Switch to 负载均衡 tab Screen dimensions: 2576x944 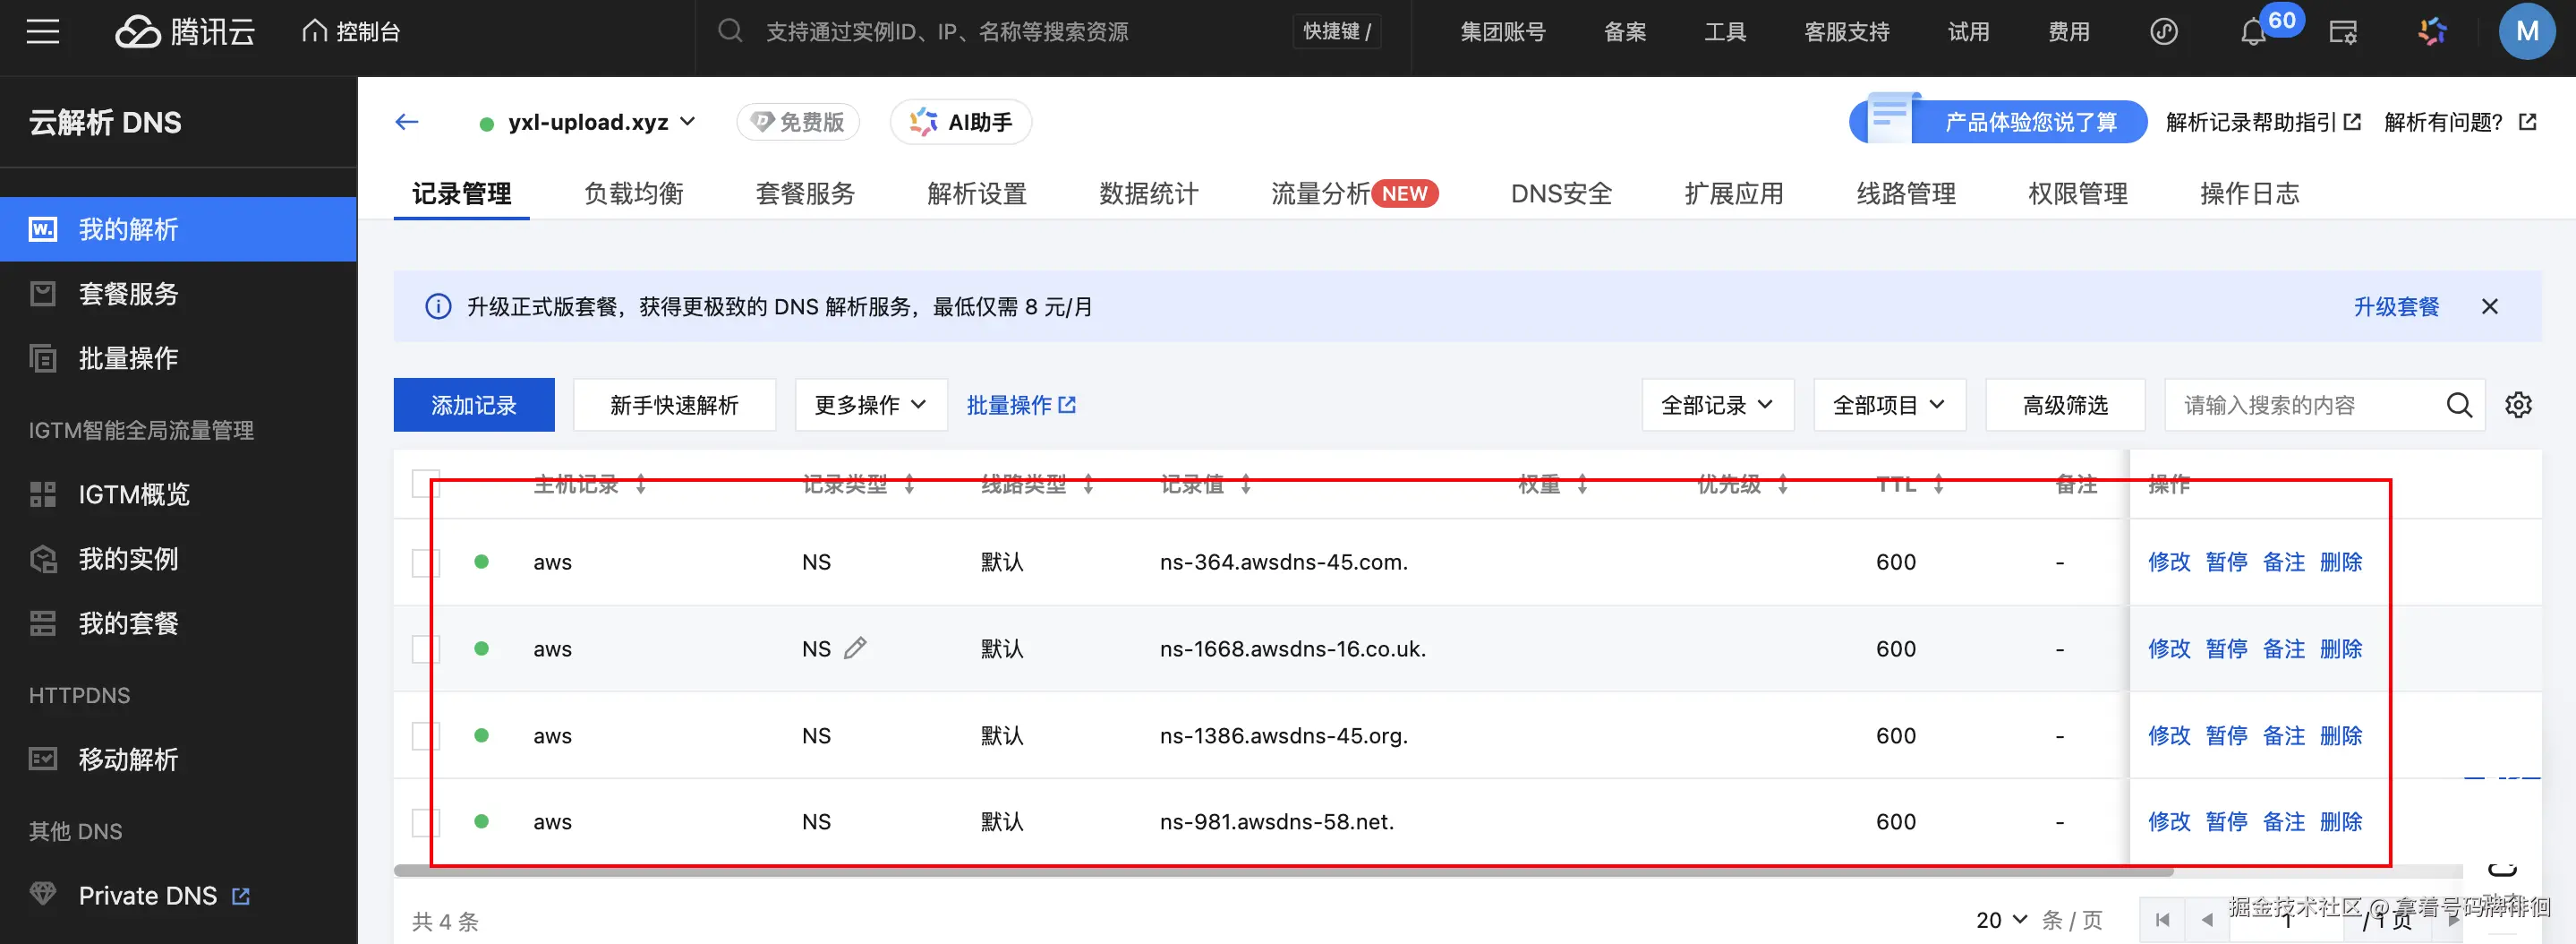tap(634, 193)
